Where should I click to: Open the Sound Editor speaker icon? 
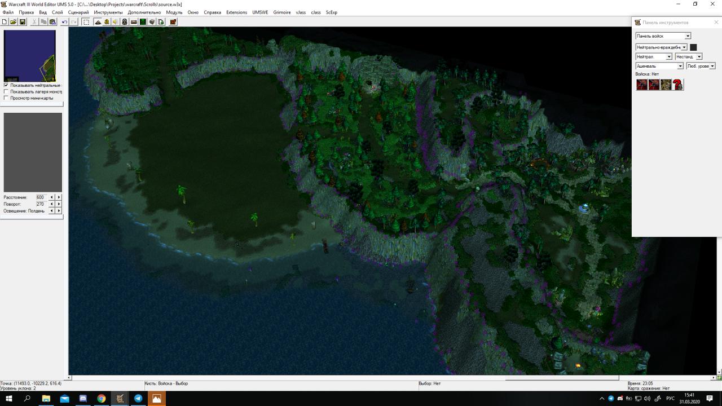pyautogui.click(x=116, y=22)
